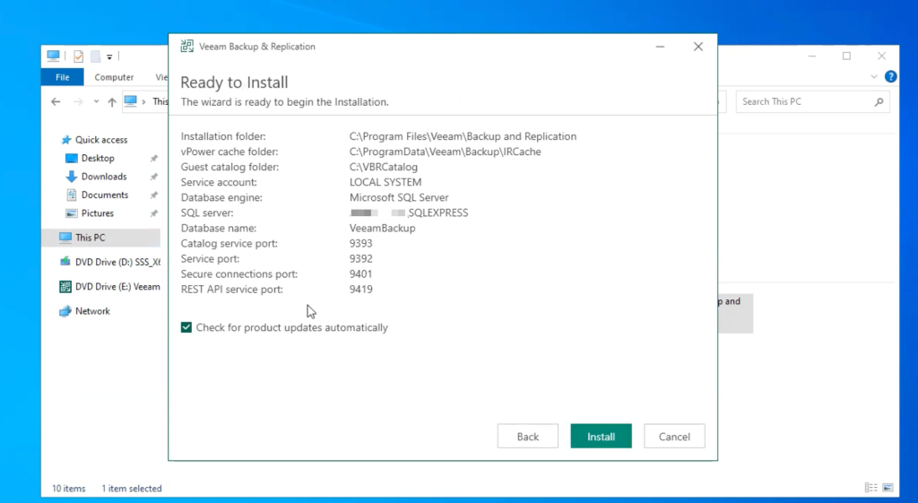918x503 pixels.
Task: Click the SQLEXPRESS SQL server value
Action: (x=409, y=212)
